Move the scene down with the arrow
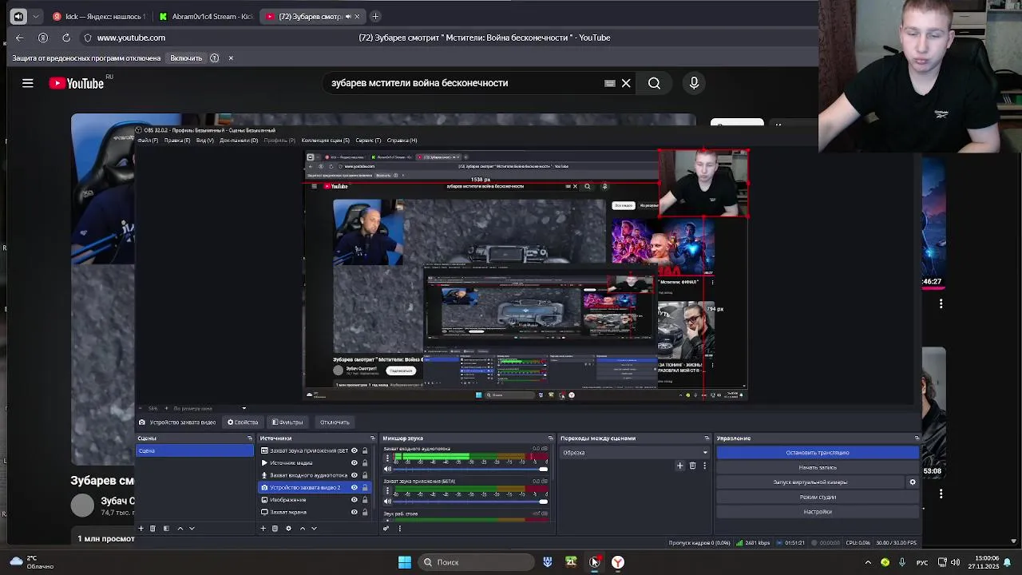The width and height of the screenshot is (1022, 575). coord(192,528)
